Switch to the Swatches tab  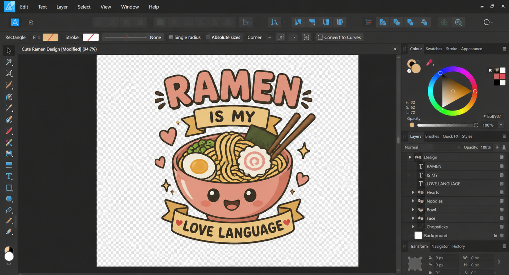tap(434, 49)
